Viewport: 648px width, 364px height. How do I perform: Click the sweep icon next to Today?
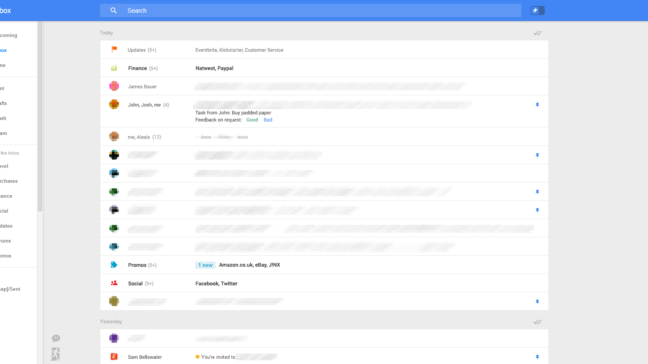[538, 33]
